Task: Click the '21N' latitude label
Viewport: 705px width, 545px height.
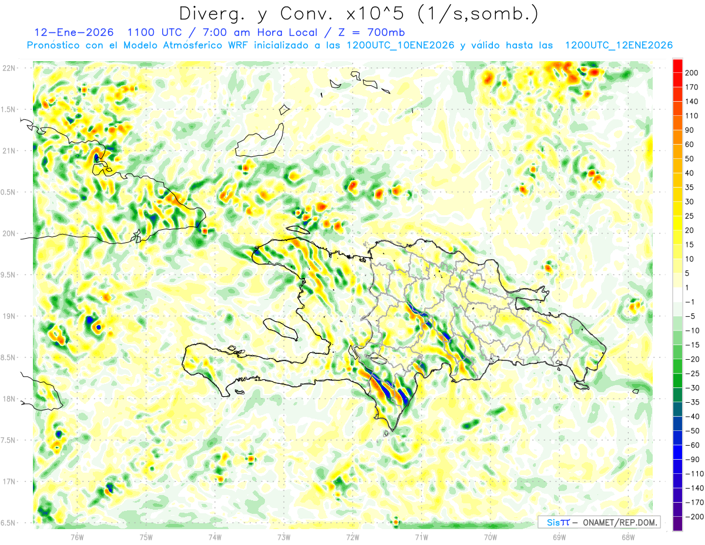Action: click(x=8, y=151)
